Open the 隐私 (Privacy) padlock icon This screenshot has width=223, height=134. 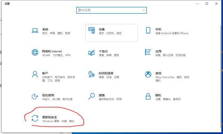(148, 96)
